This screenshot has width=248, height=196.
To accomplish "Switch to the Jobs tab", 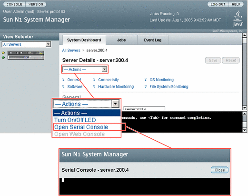I will tap(121, 40).
